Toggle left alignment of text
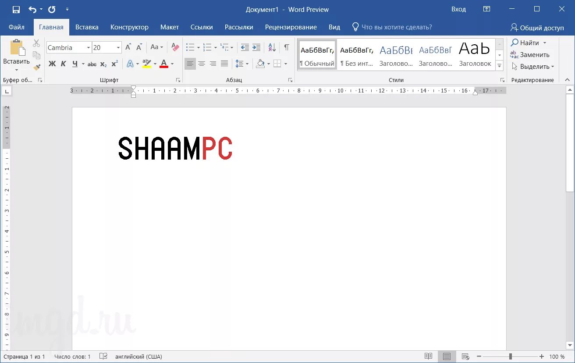 (x=190, y=64)
